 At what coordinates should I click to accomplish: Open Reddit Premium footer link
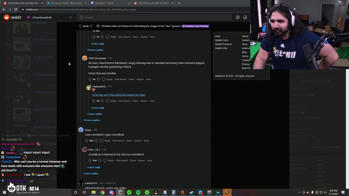click(x=224, y=44)
